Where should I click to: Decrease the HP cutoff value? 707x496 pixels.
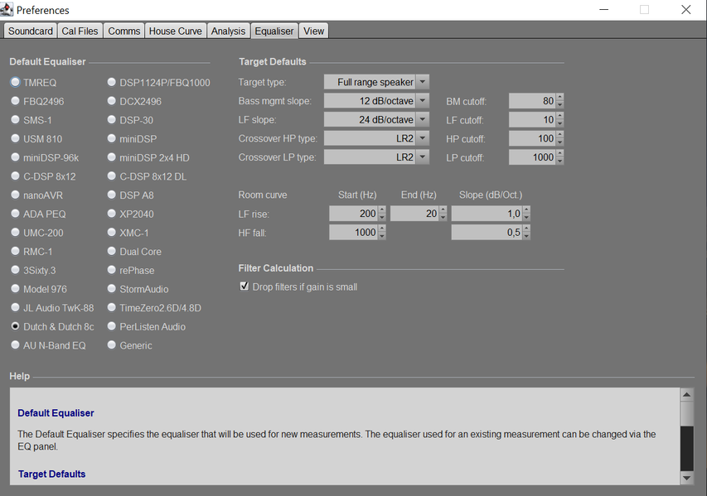560,142
